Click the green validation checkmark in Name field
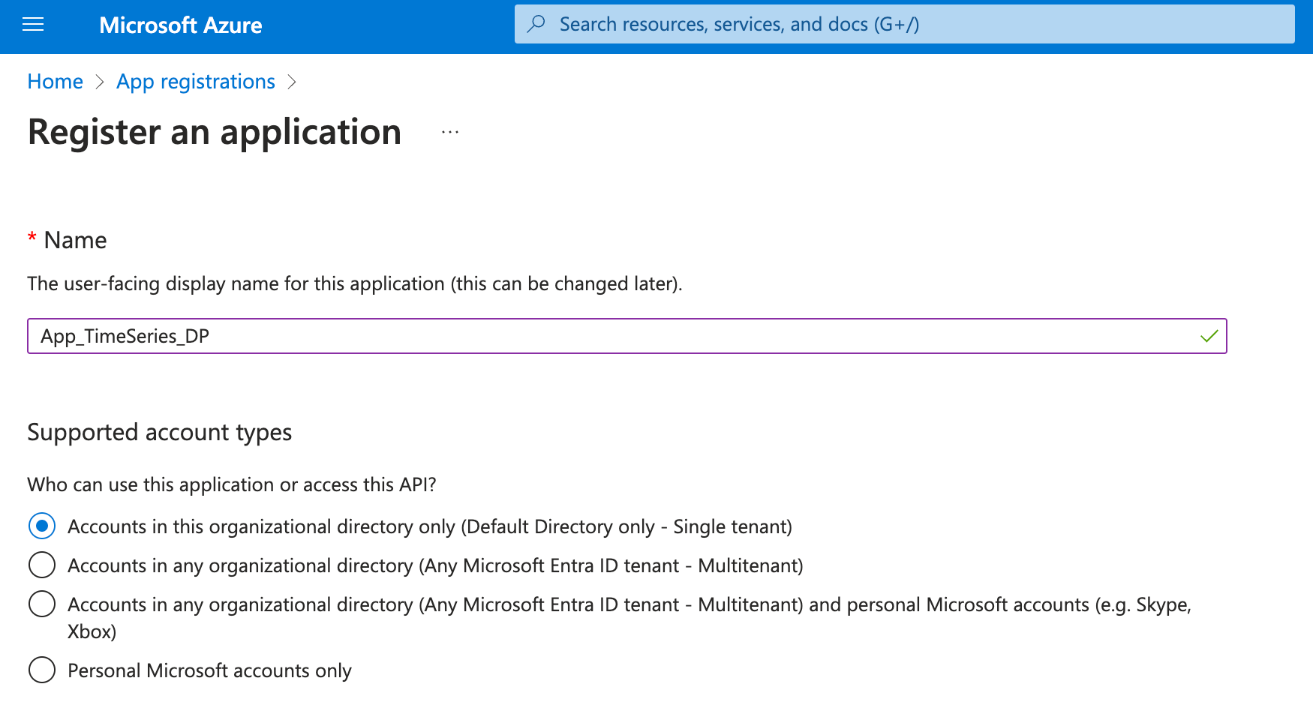 coord(1209,336)
